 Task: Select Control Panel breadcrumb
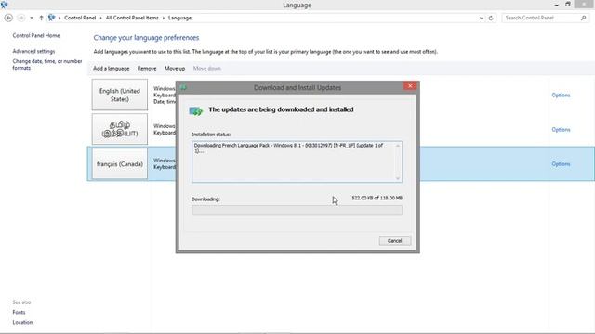tap(80, 18)
